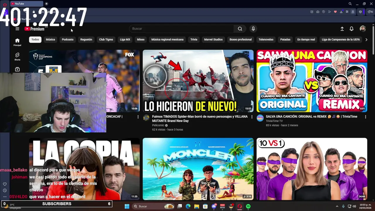
Task: Open the YouTube hamburger guide menu
Action: (17, 29)
